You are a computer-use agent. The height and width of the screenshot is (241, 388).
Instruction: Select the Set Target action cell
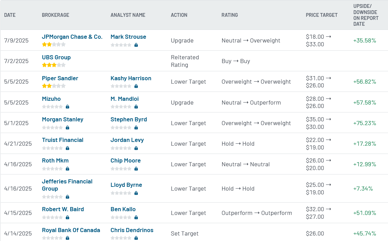pos(185,233)
